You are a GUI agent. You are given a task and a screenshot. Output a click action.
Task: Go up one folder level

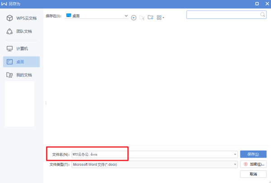pyautogui.click(x=142, y=18)
